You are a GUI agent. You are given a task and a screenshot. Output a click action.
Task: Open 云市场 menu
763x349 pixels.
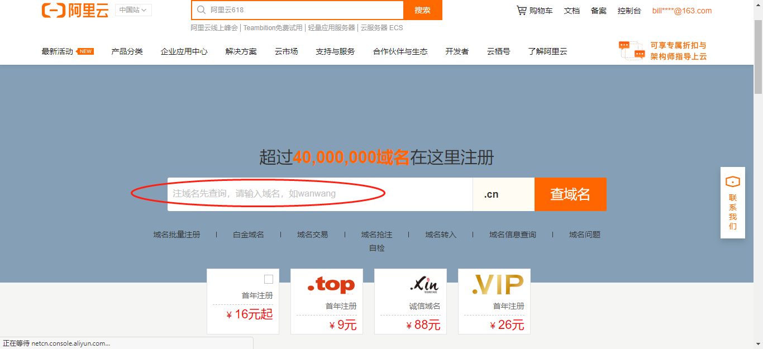pyautogui.click(x=286, y=51)
